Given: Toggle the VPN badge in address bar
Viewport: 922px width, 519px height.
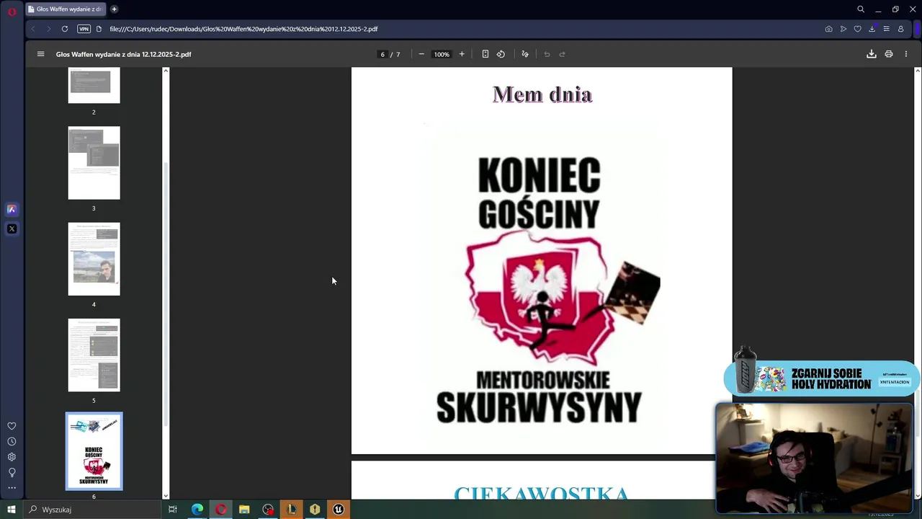Looking at the screenshot, I should (x=84, y=29).
